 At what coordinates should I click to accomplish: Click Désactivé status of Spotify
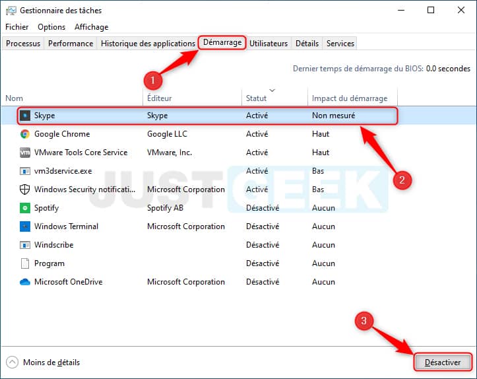click(x=263, y=208)
